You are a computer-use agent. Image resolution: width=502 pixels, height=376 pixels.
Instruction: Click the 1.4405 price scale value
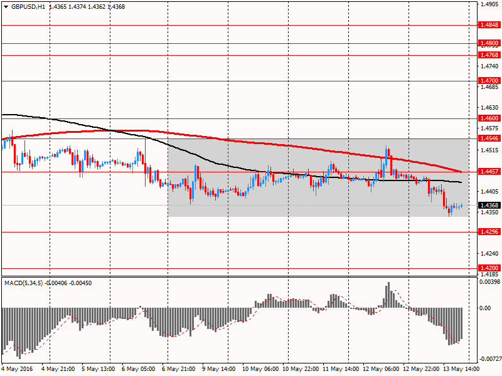pos(490,192)
